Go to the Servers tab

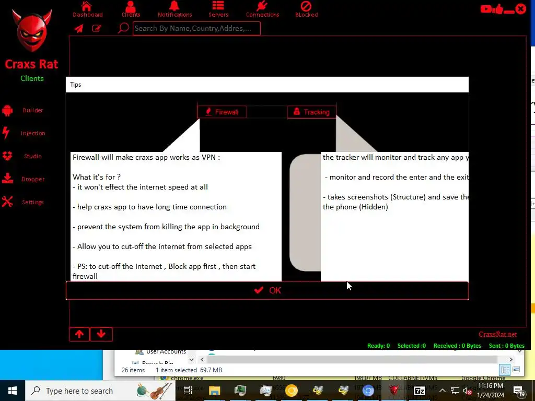(x=218, y=9)
